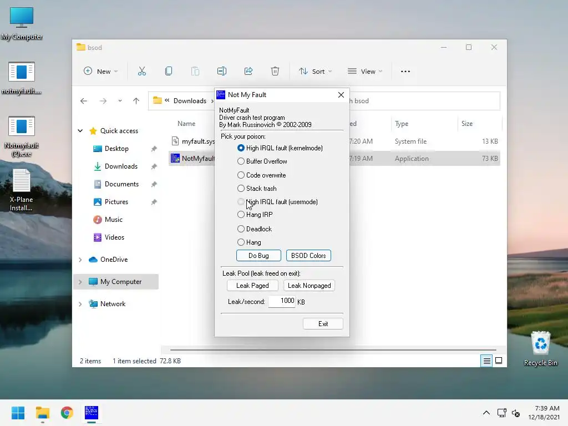Select the Deadlock option

click(254, 229)
